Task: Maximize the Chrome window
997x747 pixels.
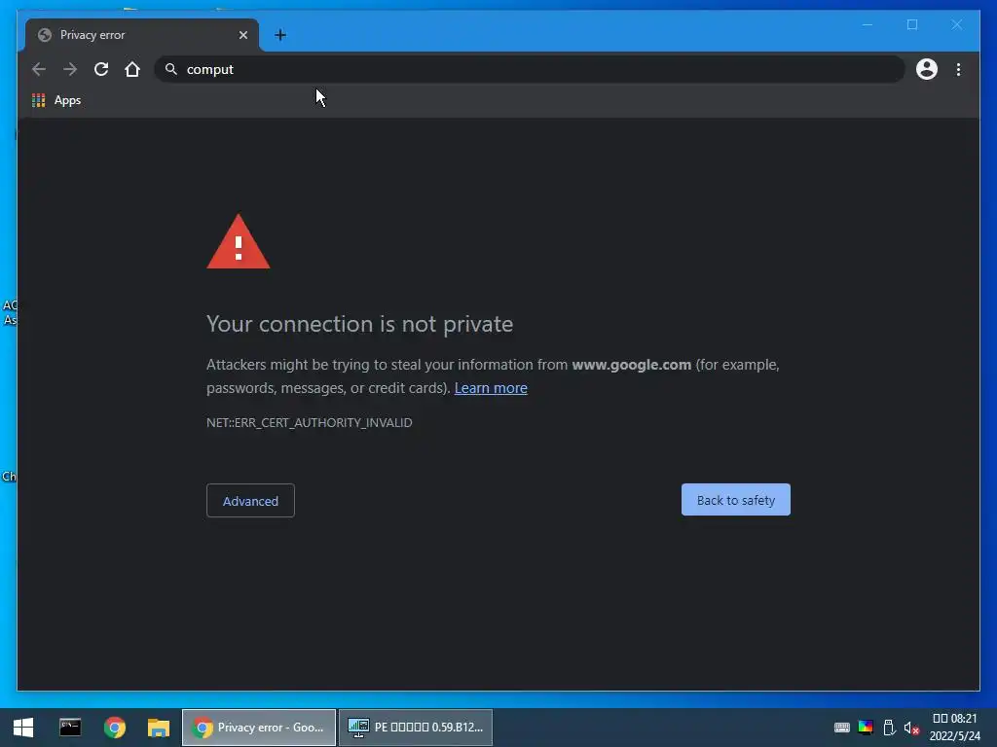Action: coord(912,24)
